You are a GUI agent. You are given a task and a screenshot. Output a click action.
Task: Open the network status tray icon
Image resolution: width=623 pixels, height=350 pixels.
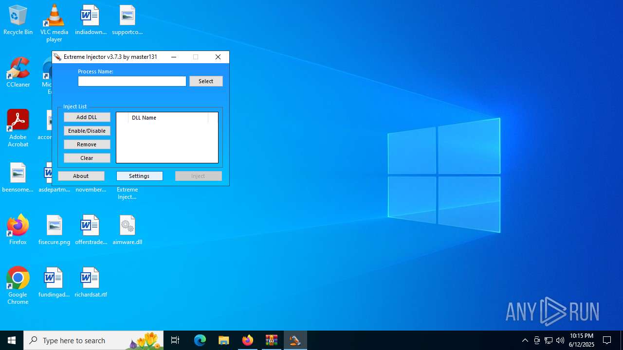[549, 340]
